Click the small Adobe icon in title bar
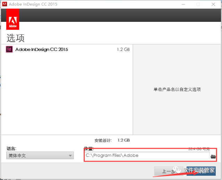Viewport: 222px width, 180px height. (5, 5)
